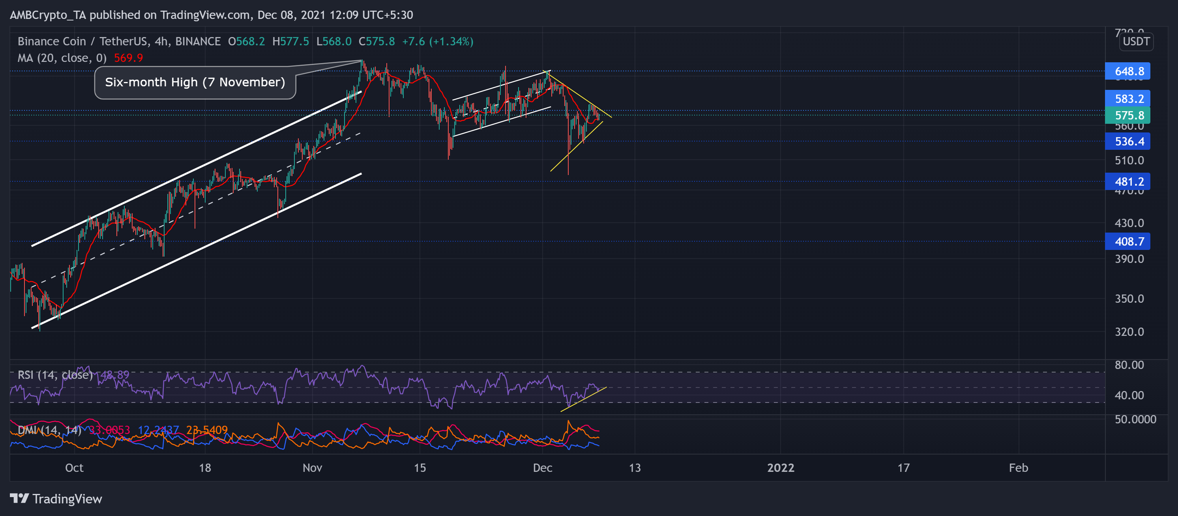This screenshot has height=516, width=1178.
Task: Select the Dec label on the time axis
Action: [x=544, y=468]
